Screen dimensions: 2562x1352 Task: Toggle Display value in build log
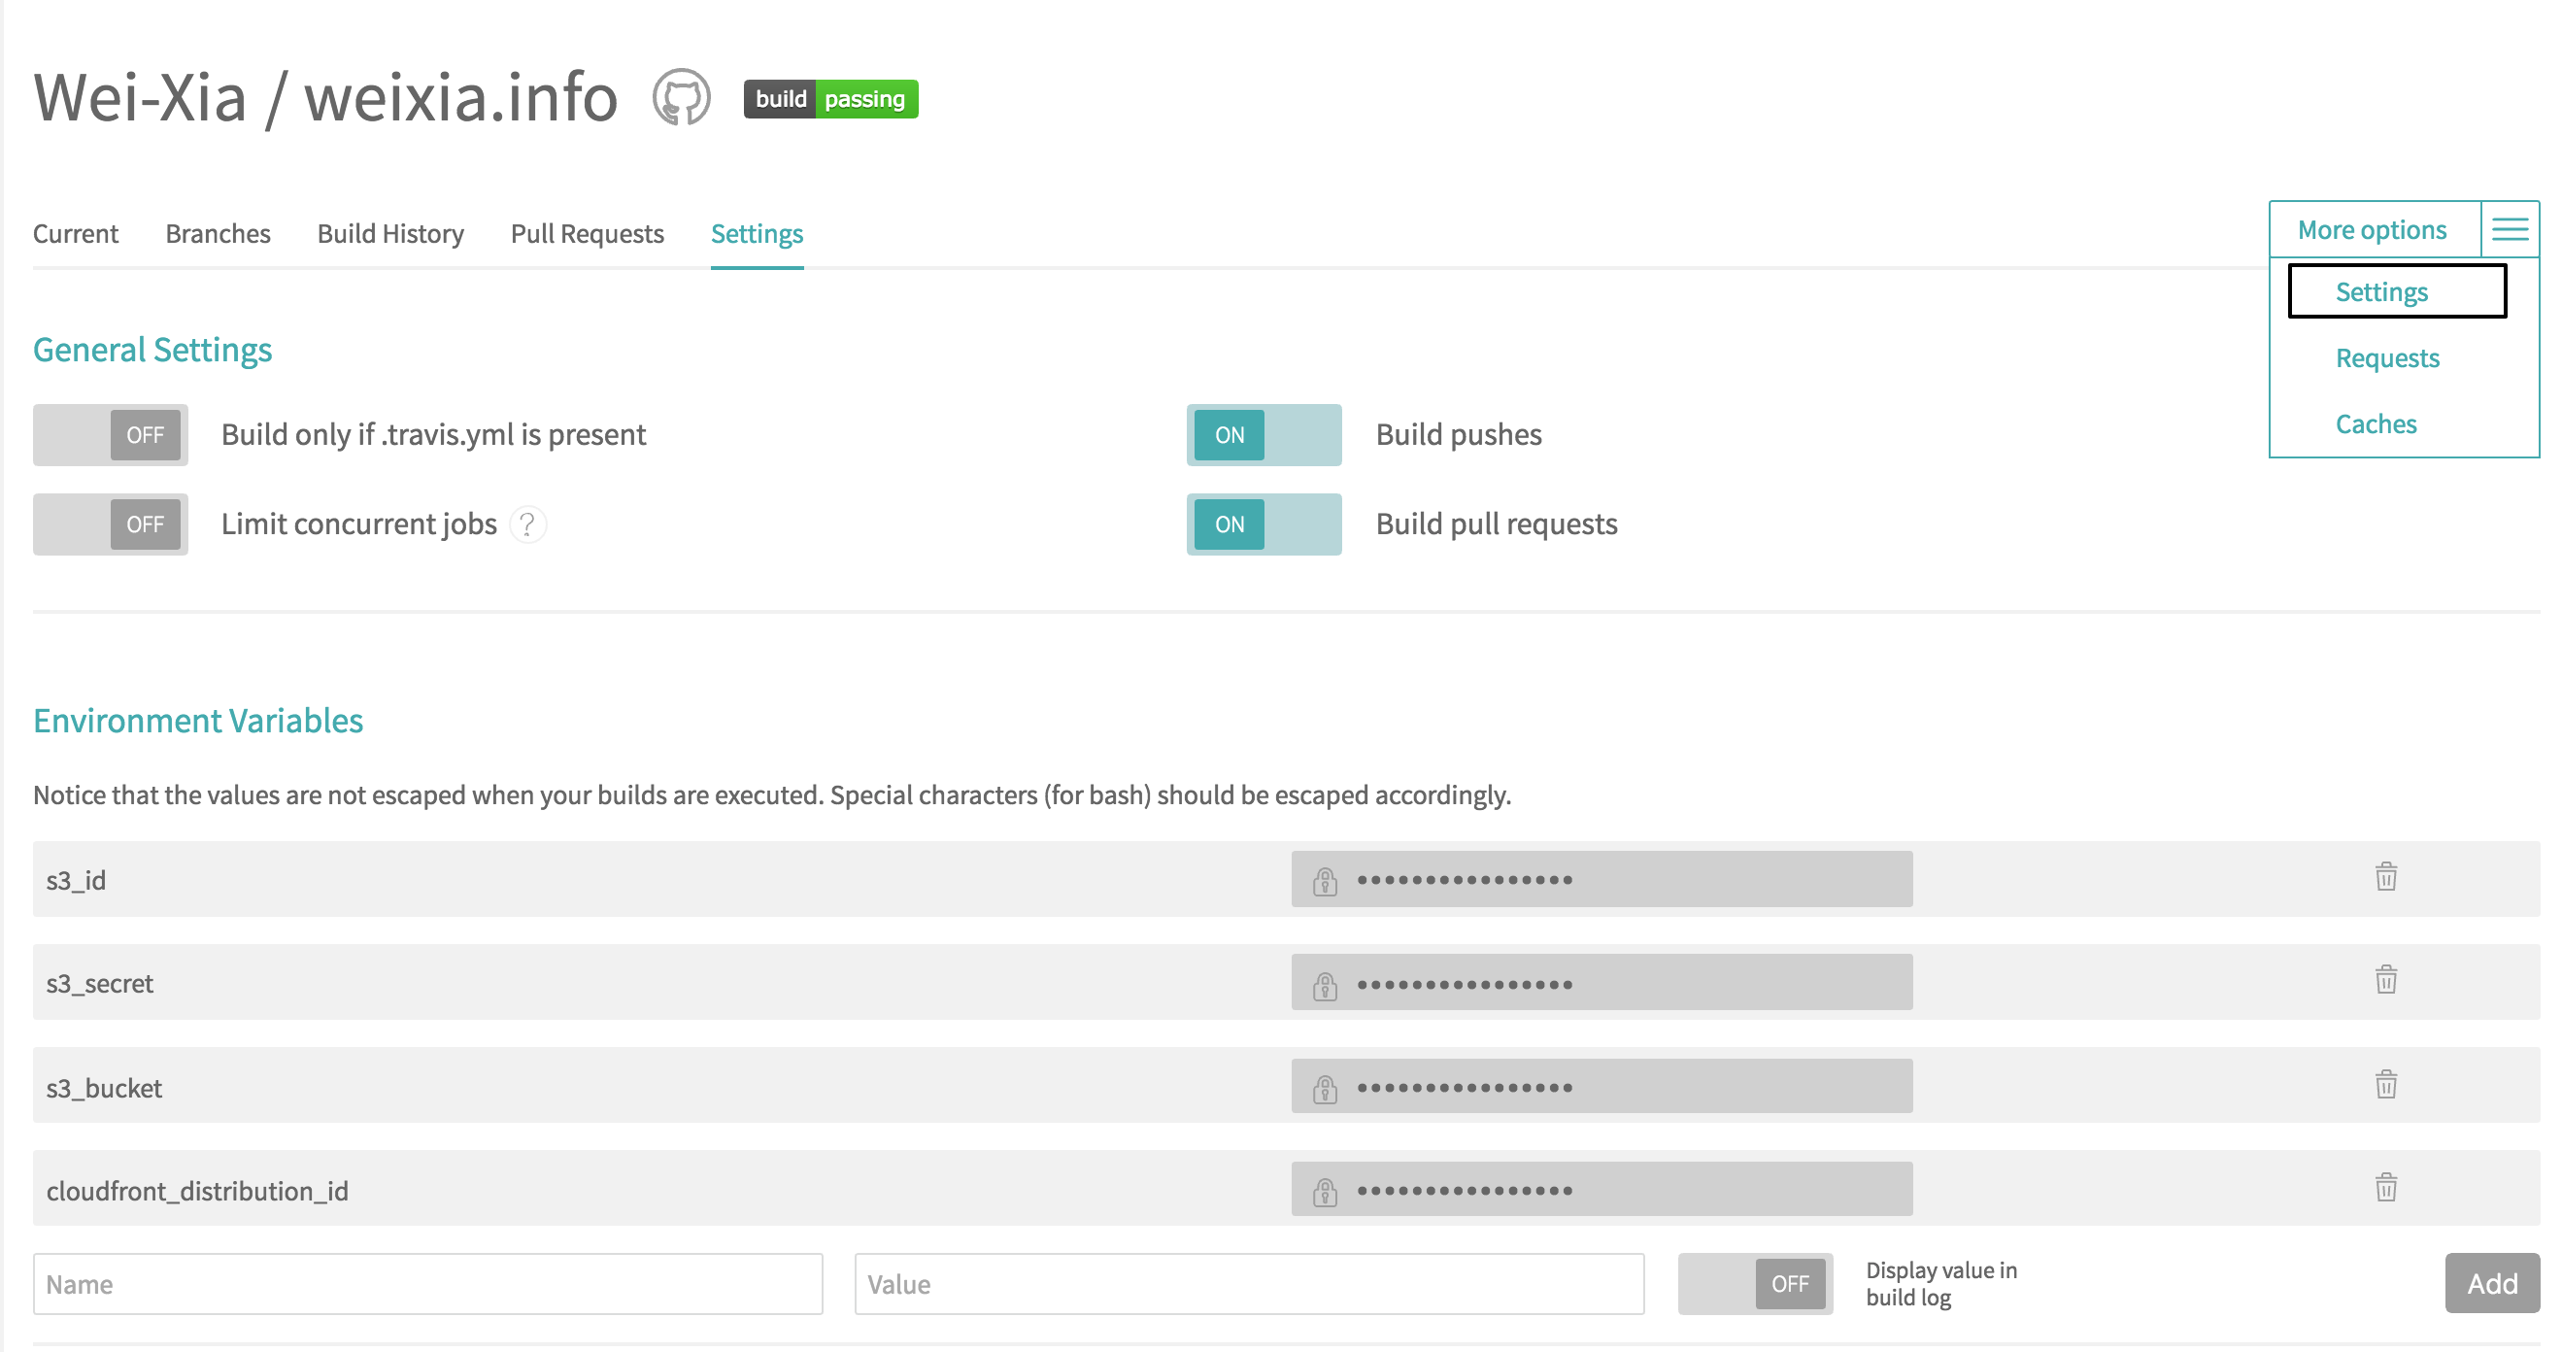point(1754,1283)
